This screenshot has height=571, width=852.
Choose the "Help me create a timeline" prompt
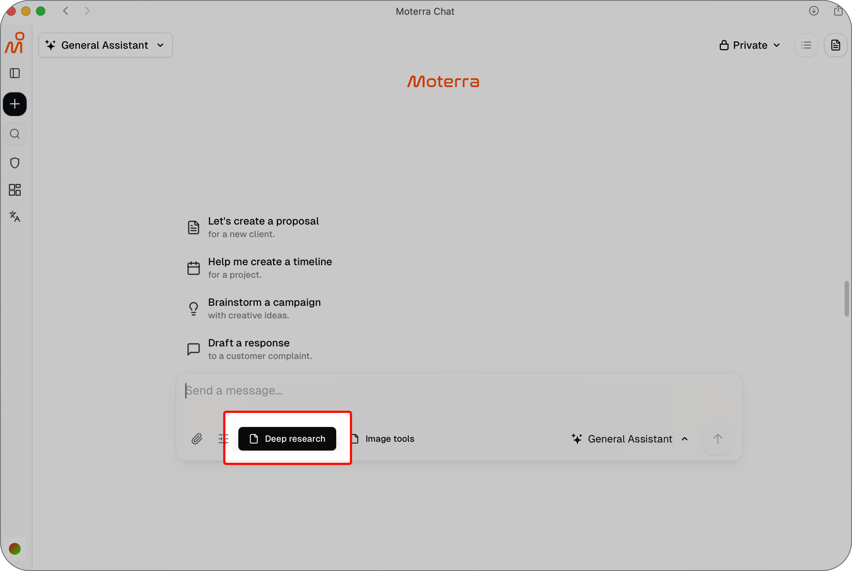pos(459,268)
